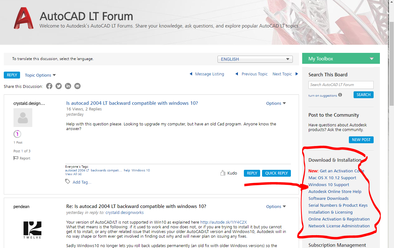The width and height of the screenshot is (394, 248).
Task: Click the Report link
Action: [25, 158]
